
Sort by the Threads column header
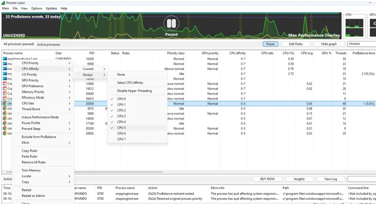point(340,53)
